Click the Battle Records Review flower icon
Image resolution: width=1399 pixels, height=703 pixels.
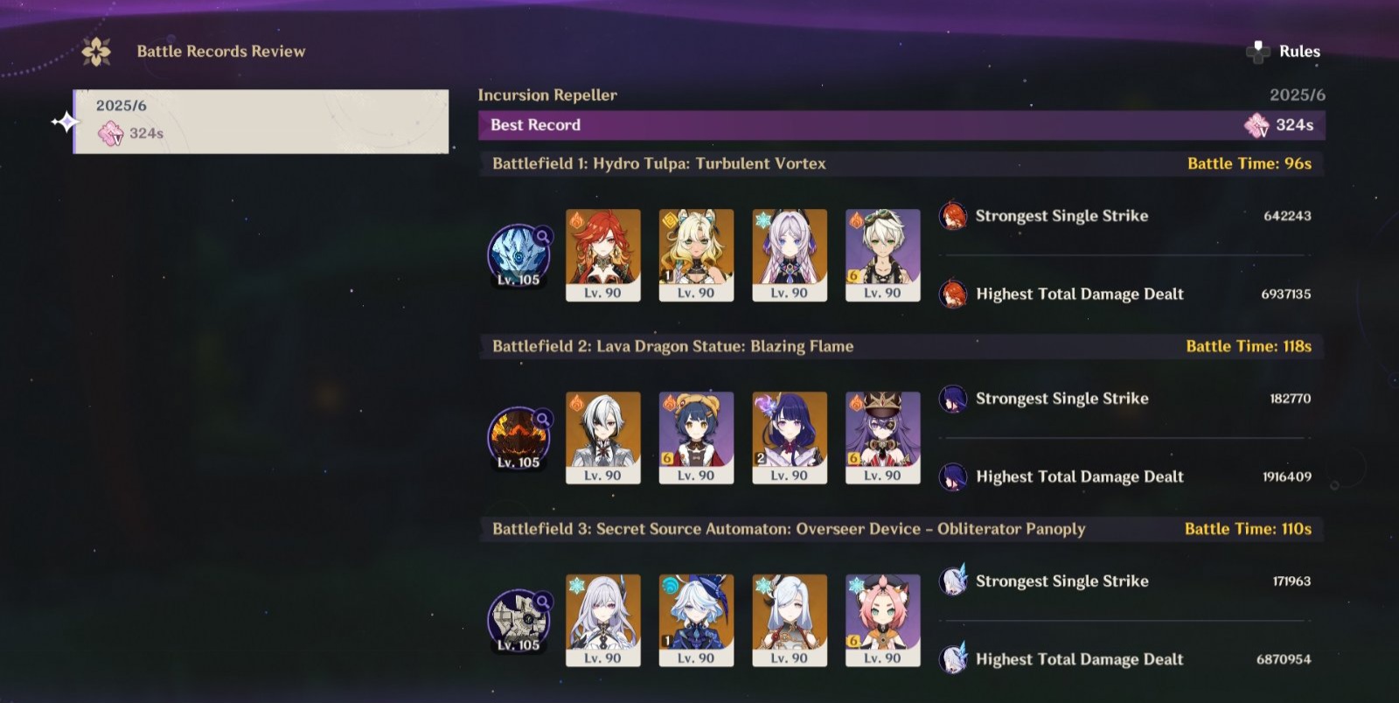tap(96, 52)
